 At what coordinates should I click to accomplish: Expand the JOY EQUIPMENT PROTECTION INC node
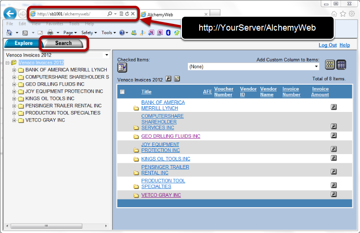[x=14, y=91]
